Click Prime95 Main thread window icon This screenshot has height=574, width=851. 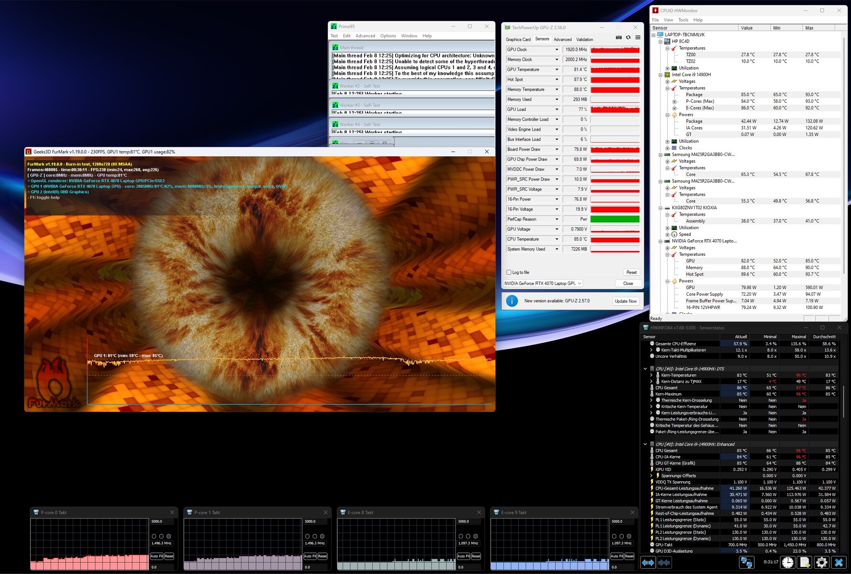(335, 47)
